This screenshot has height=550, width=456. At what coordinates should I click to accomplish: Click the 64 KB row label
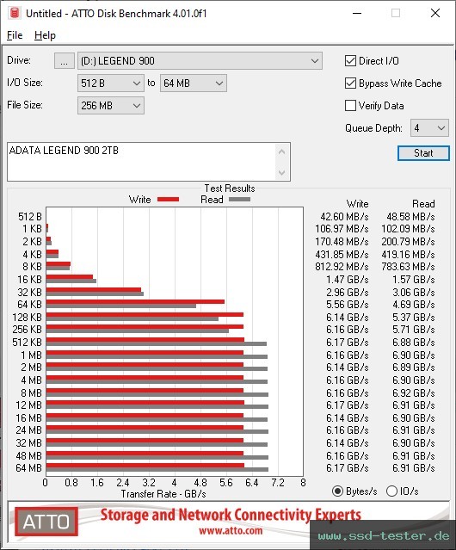coord(29,305)
